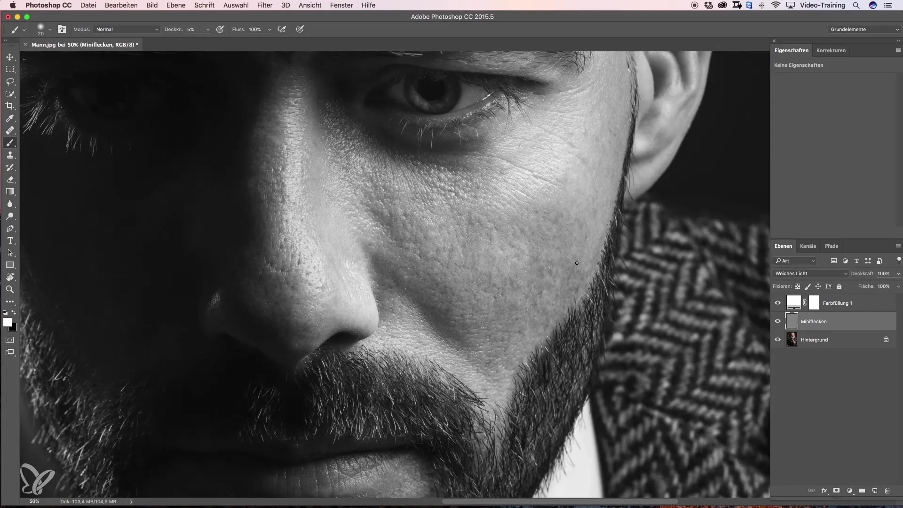Switch to the Pfade tab
903x508 pixels.
pyautogui.click(x=831, y=246)
